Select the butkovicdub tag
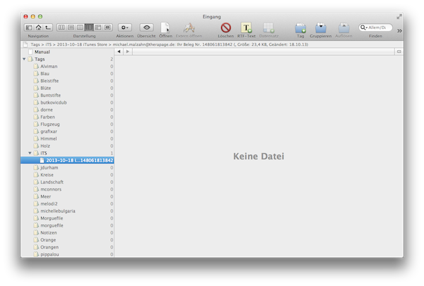This screenshot has height=286, width=424. [67, 102]
